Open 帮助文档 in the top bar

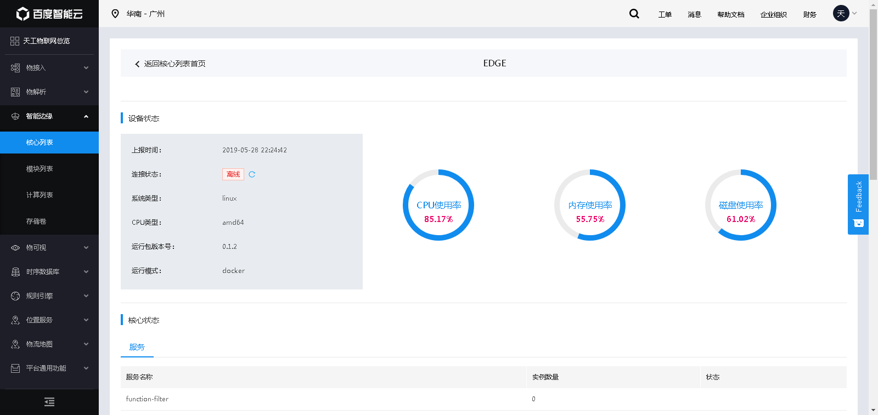731,14
